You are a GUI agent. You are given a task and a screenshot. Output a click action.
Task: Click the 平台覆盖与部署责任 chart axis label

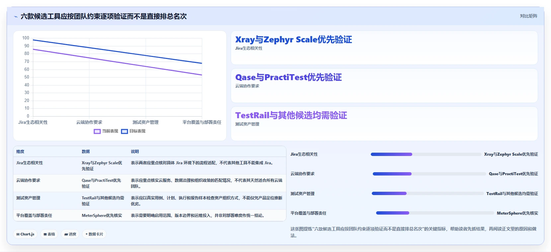pyautogui.click(x=202, y=122)
